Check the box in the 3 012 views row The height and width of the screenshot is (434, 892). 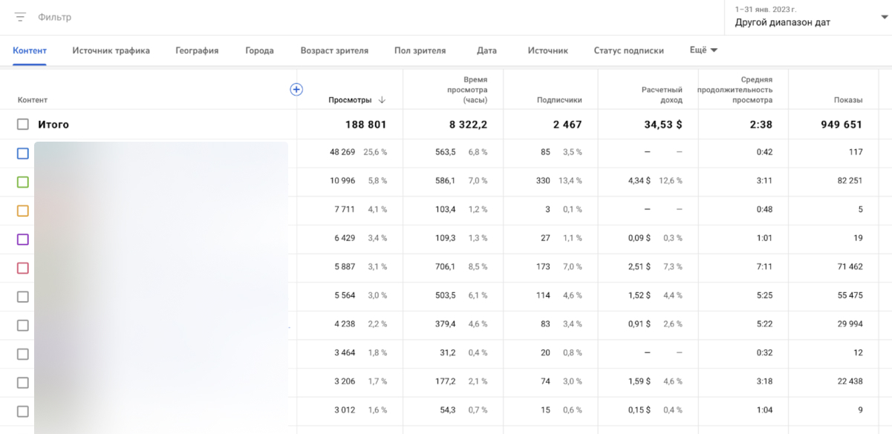23,411
